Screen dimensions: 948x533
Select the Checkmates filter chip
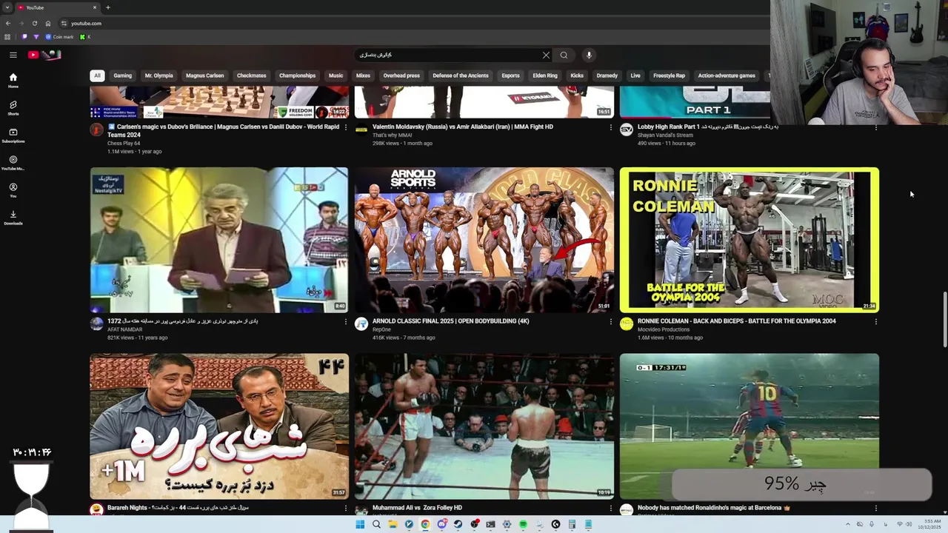point(251,76)
